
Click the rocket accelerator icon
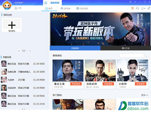pos(149,8)
